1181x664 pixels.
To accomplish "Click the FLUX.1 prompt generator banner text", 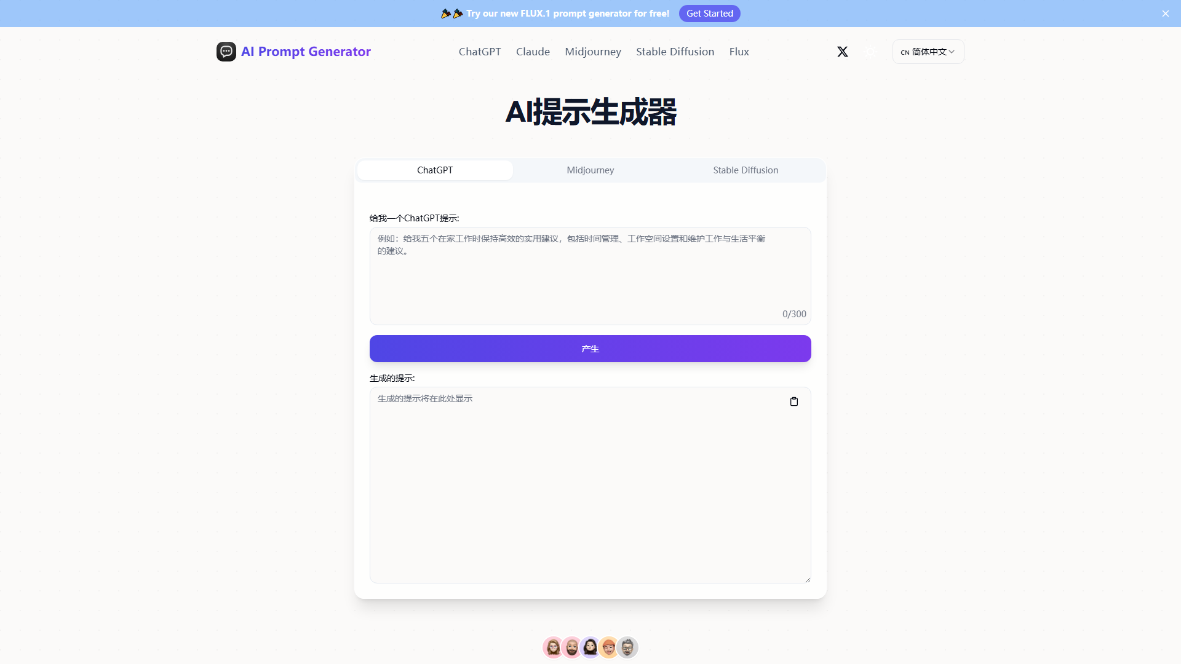I will coord(568,14).
